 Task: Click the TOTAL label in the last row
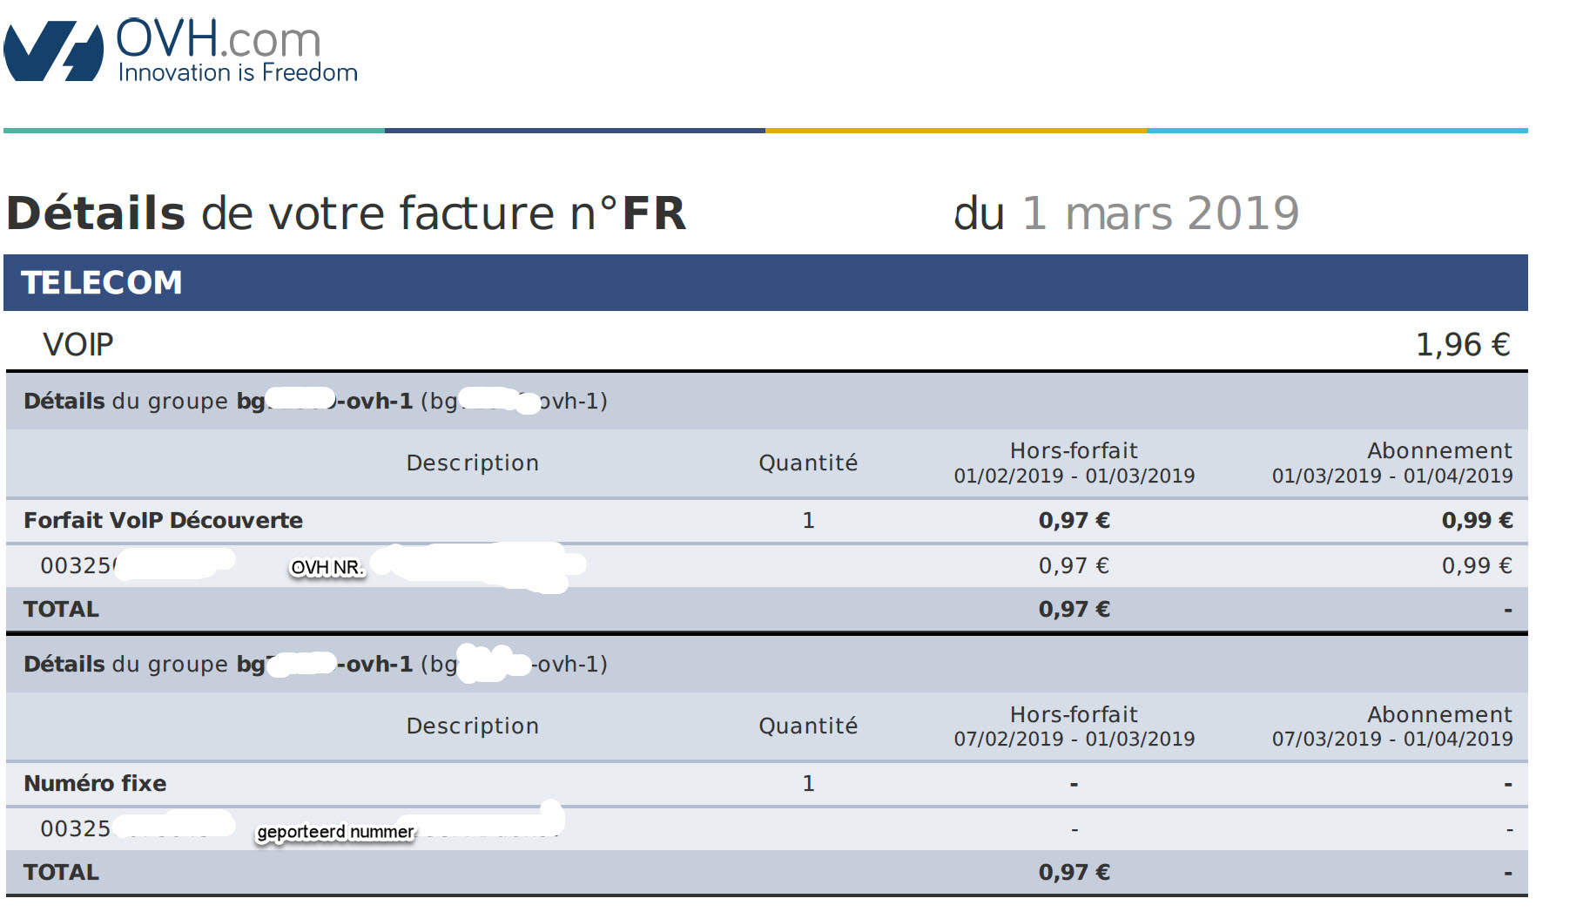[61, 872]
